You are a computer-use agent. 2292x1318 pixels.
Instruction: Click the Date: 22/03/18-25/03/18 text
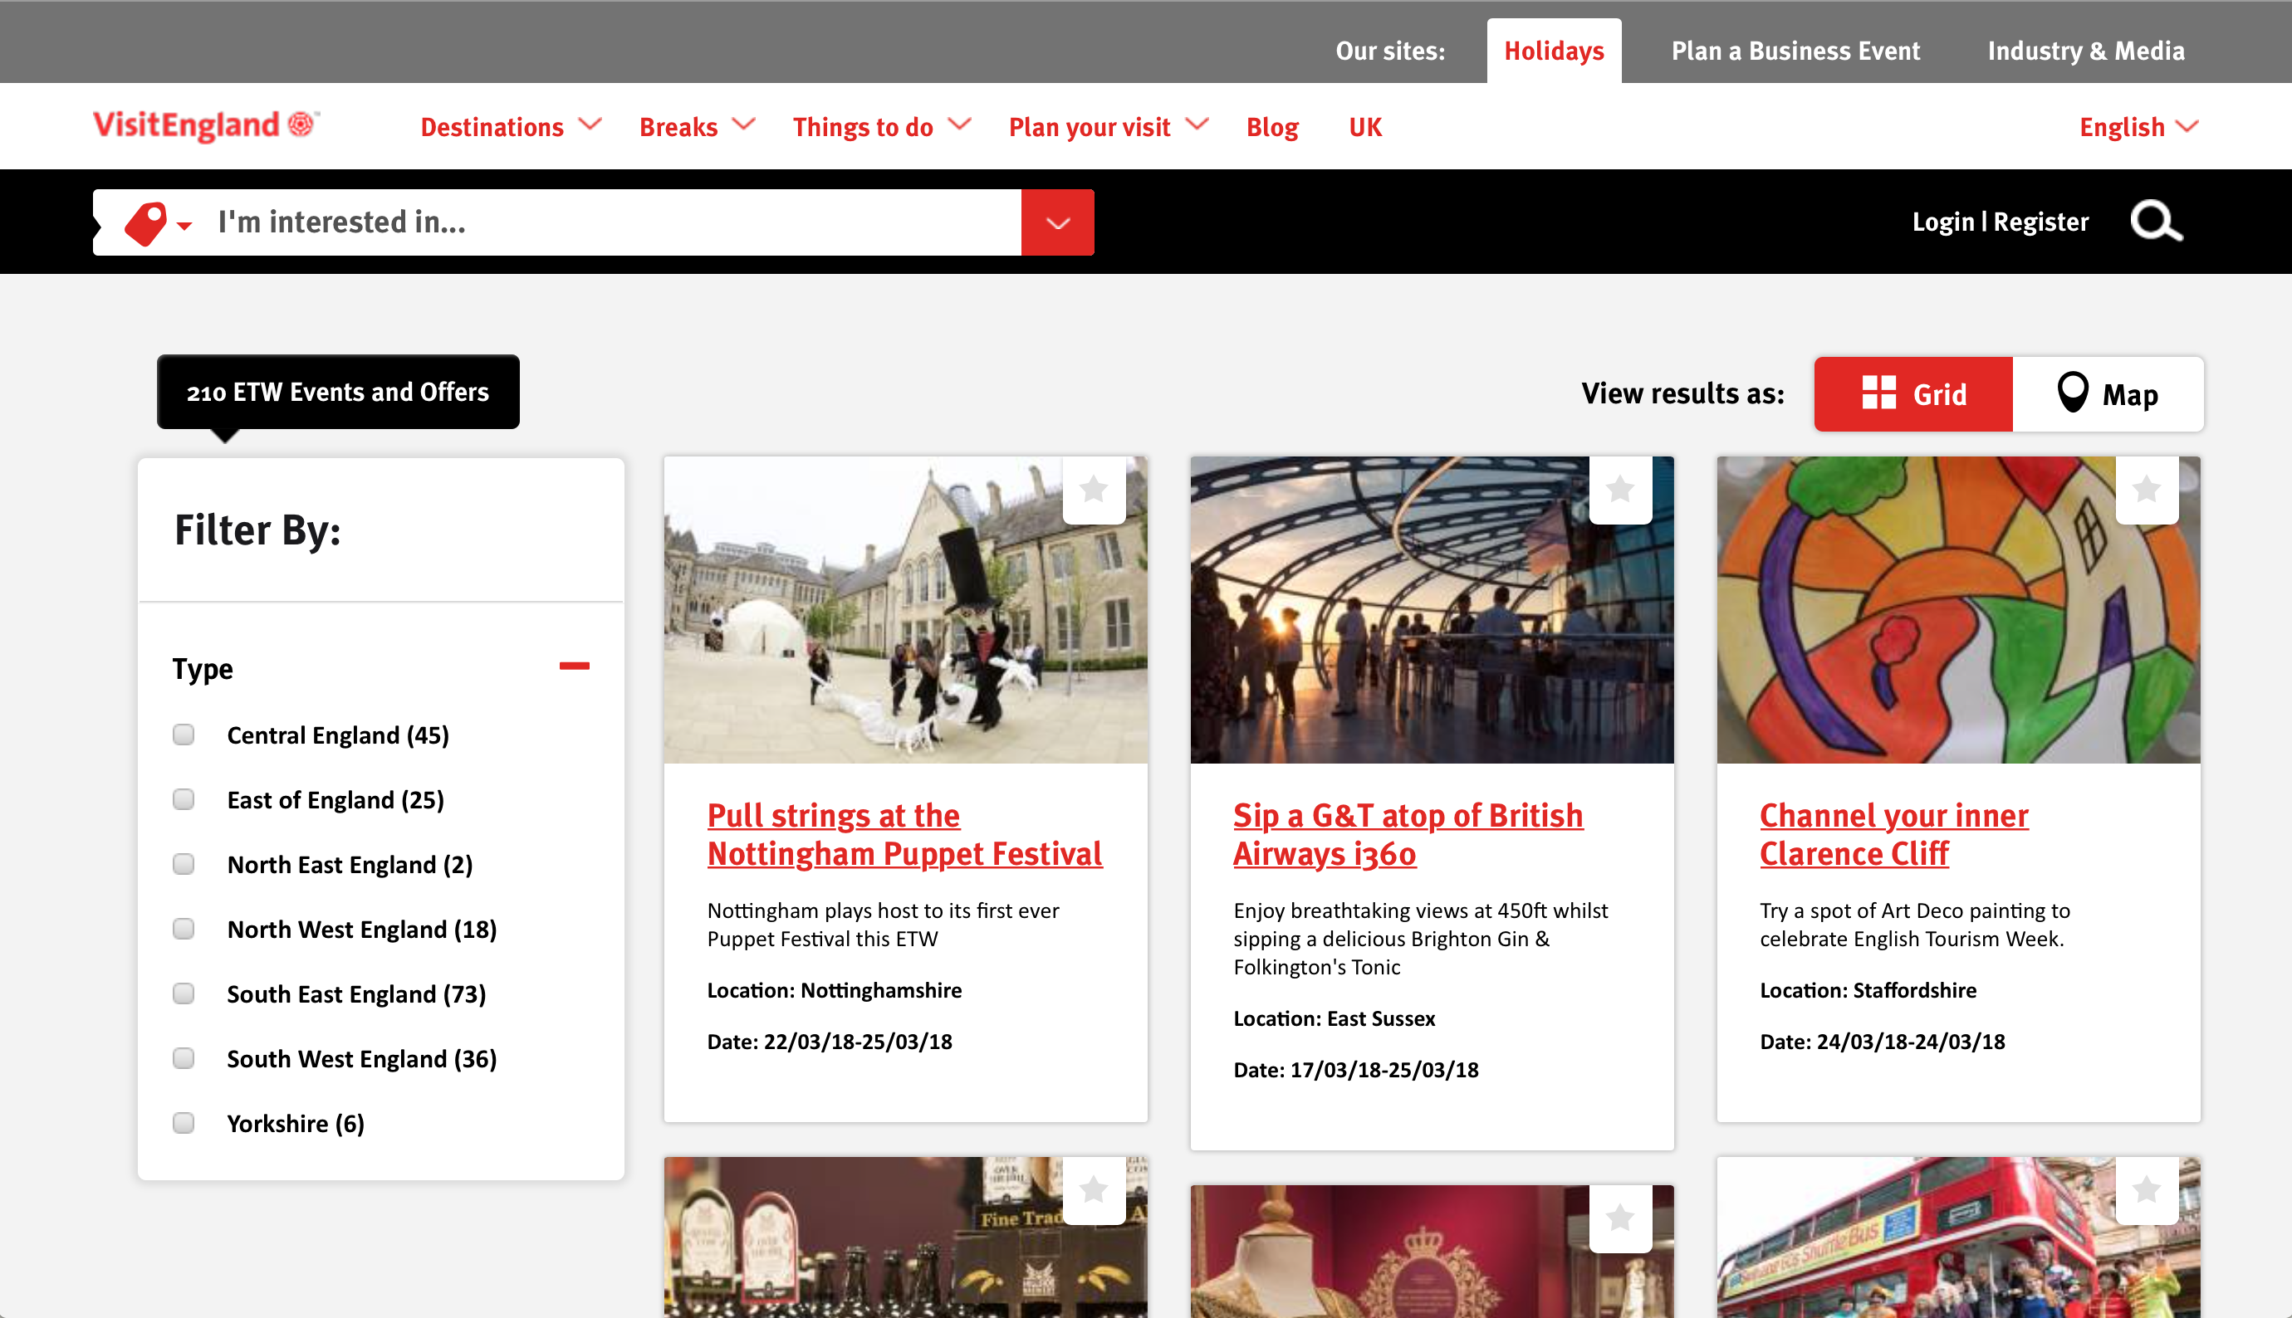click(830, 1042)
